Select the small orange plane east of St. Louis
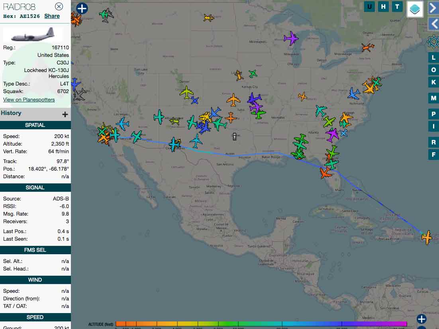The image size is (439, 329). point(302,96)
